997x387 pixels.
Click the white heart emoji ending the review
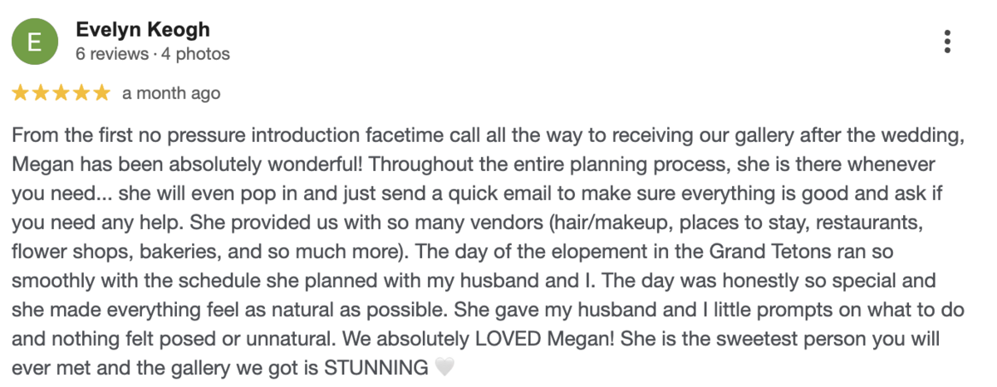pyautogui.click(x=445, y=367)
